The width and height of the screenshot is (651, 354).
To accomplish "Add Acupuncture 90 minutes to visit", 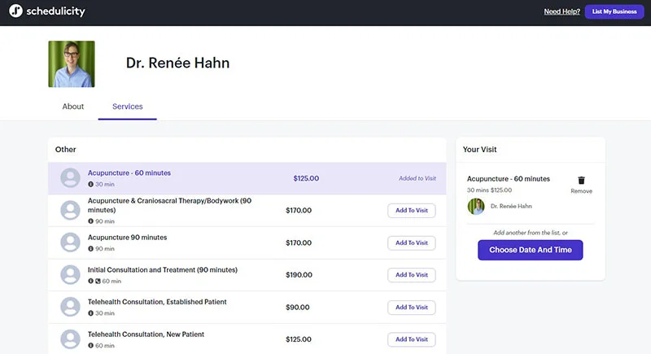I will point(412,243).
